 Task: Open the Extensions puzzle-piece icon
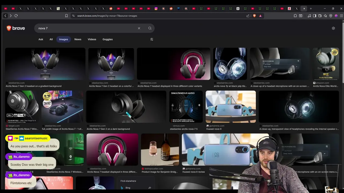pos(295,16)
